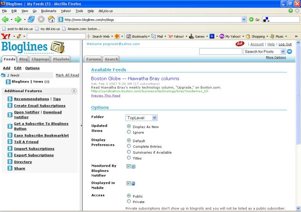The image size is (301, 212).
Task: Click the Bloglines newspaper logo
Action: 57,47
